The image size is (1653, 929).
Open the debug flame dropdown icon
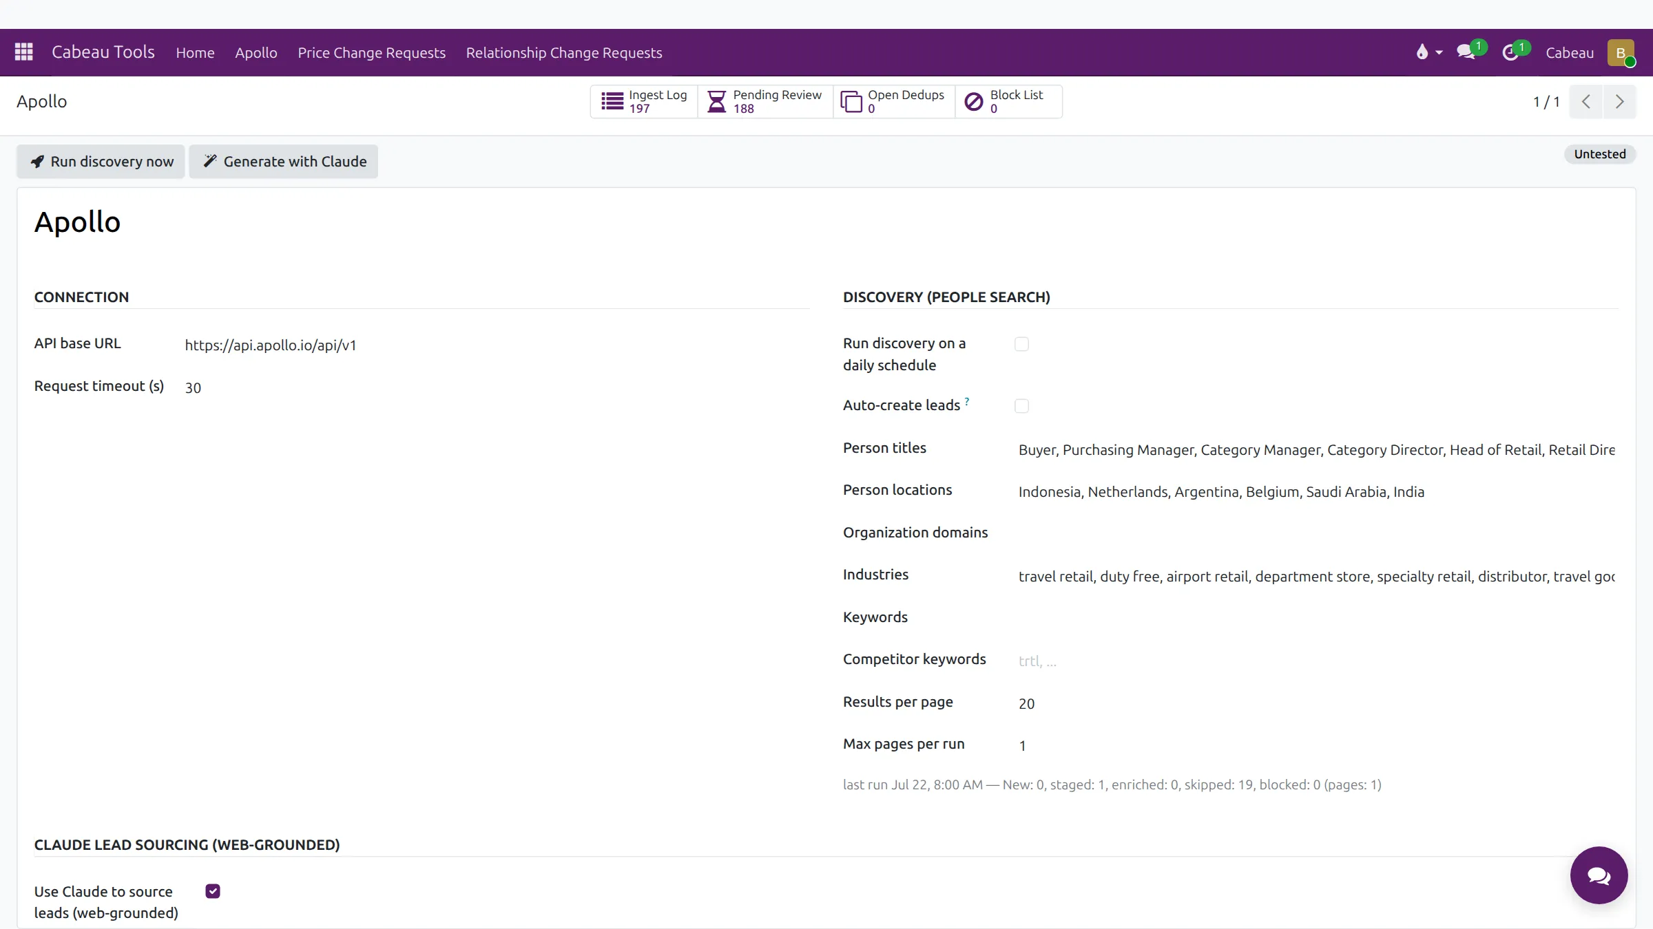click(1428, 52)
